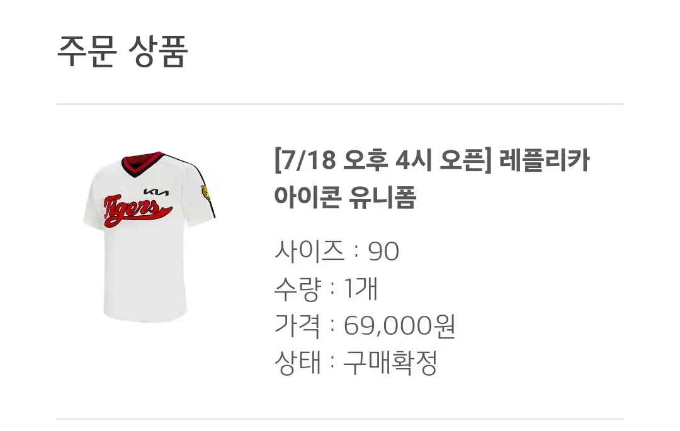
Task: Click the 구매확정 status text
Action: (390, 363)
